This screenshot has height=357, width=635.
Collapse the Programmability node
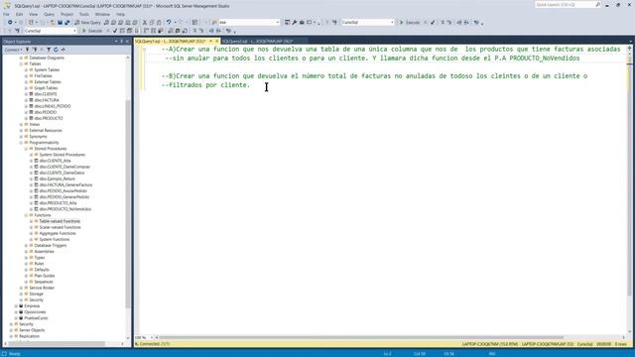21,143
